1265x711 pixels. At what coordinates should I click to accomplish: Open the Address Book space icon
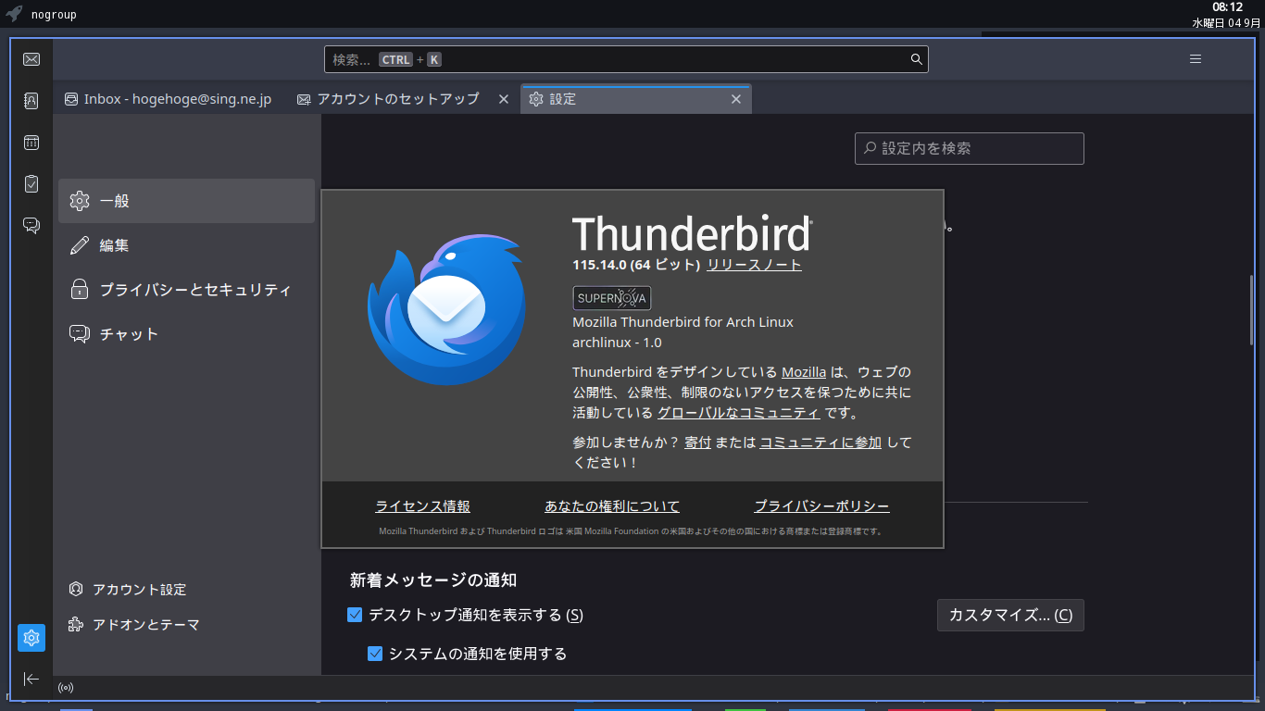31,101
